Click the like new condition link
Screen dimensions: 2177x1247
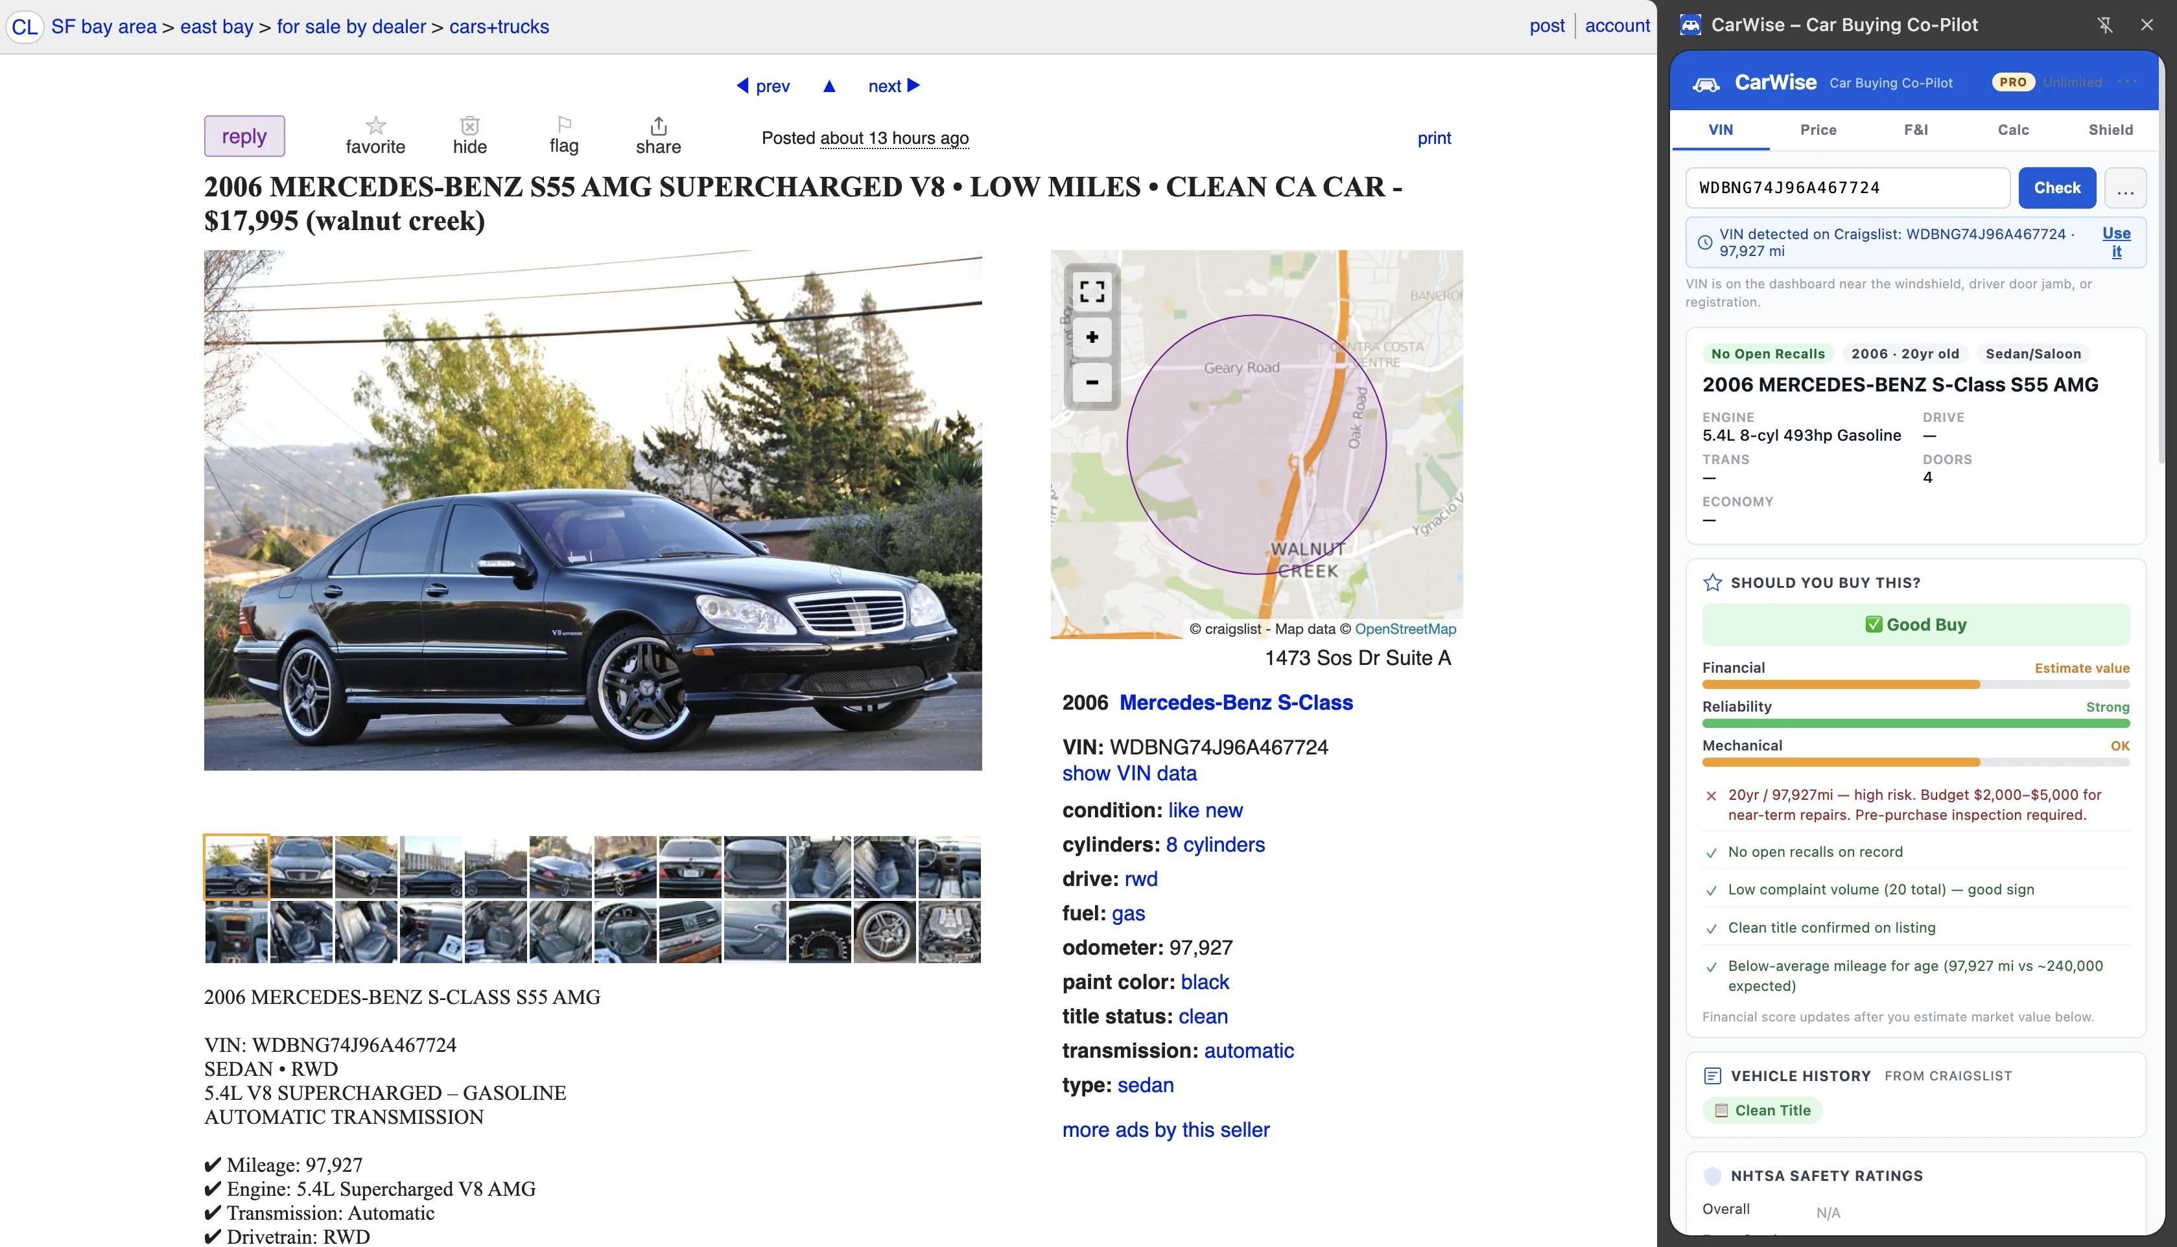coord(1205,810)
